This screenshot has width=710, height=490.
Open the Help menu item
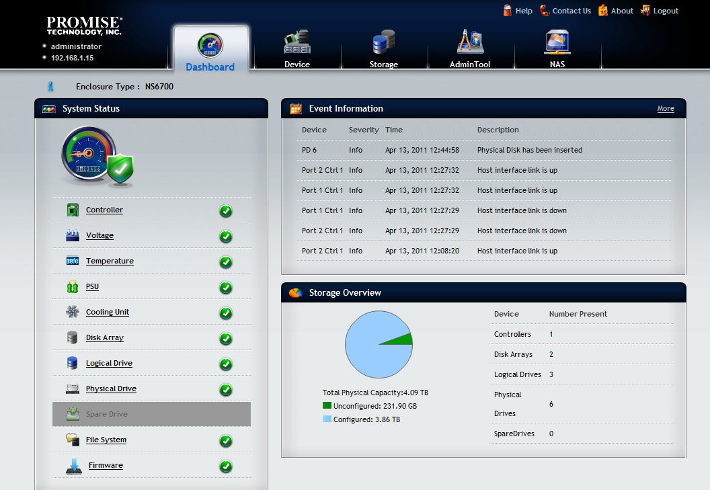518,10
